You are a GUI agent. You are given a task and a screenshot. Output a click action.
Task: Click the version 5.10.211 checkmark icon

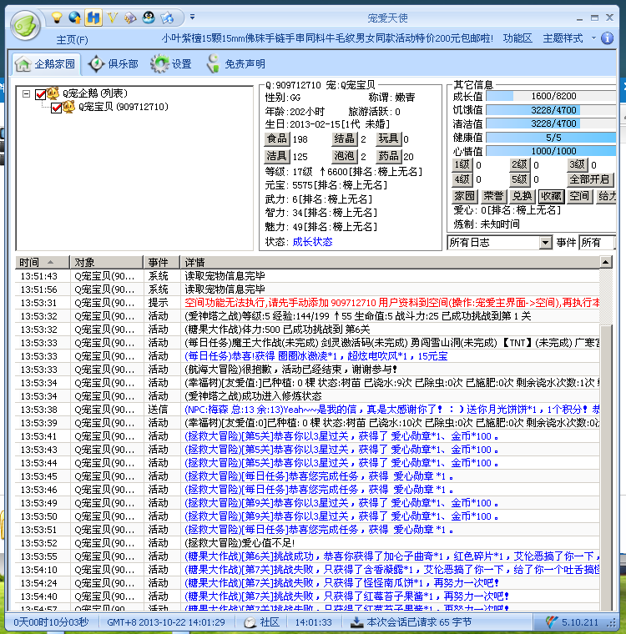coord(552,622)
